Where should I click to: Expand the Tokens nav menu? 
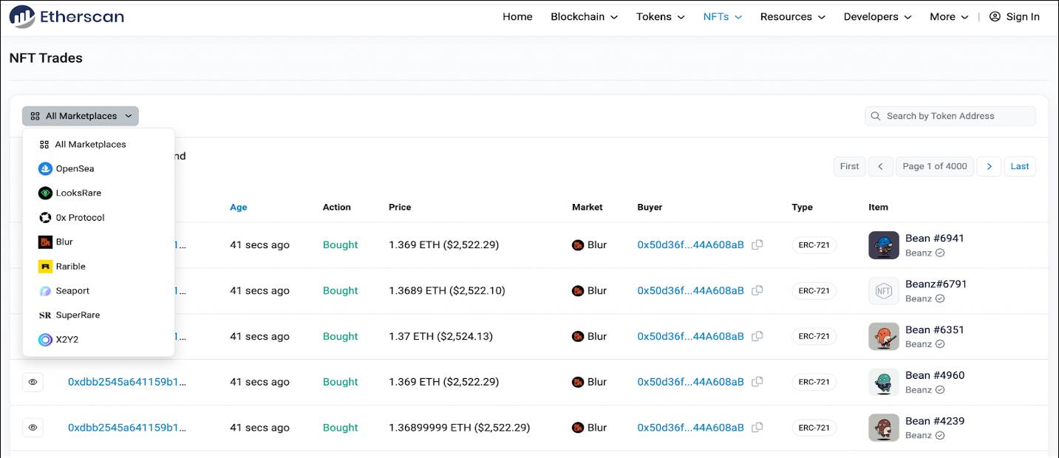pyautogui.click(x=660, y=17)
